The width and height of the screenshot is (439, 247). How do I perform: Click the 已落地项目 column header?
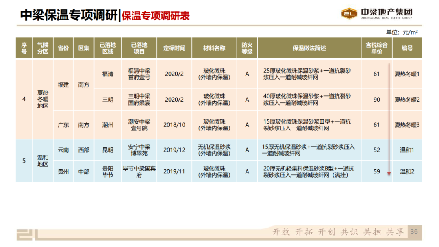pyautogui.click(x=139, y=48)
